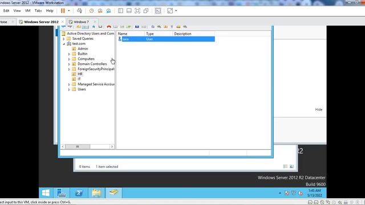Revert the VM to its last snapshot
This screenshot has width=365, height=205.
click(x=100, y=11)
